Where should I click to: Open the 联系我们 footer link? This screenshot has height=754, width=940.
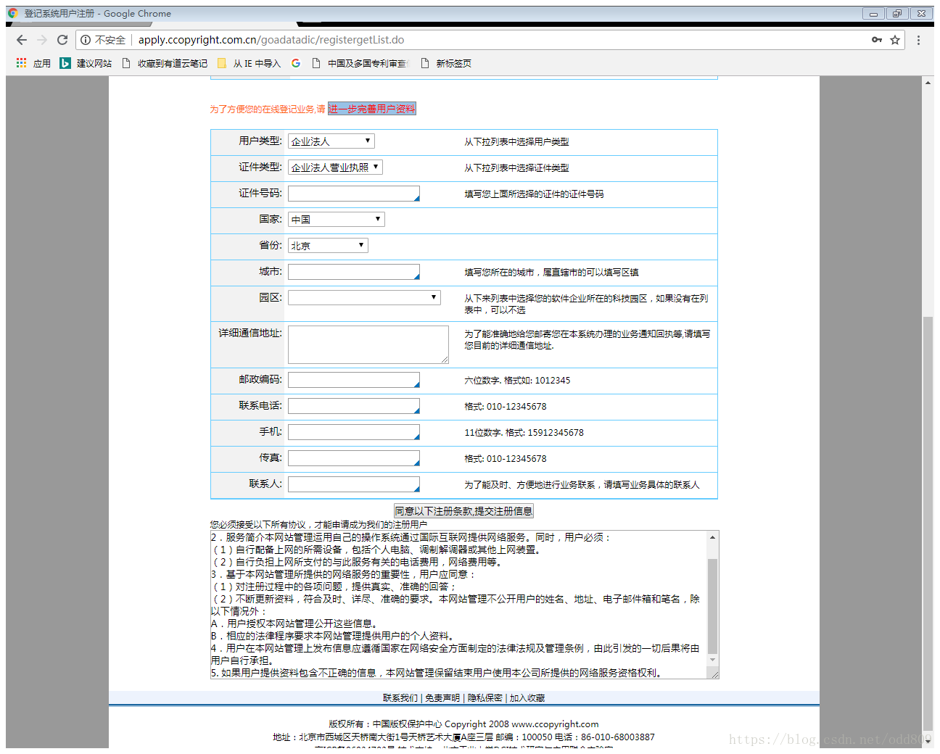(400, 698)
